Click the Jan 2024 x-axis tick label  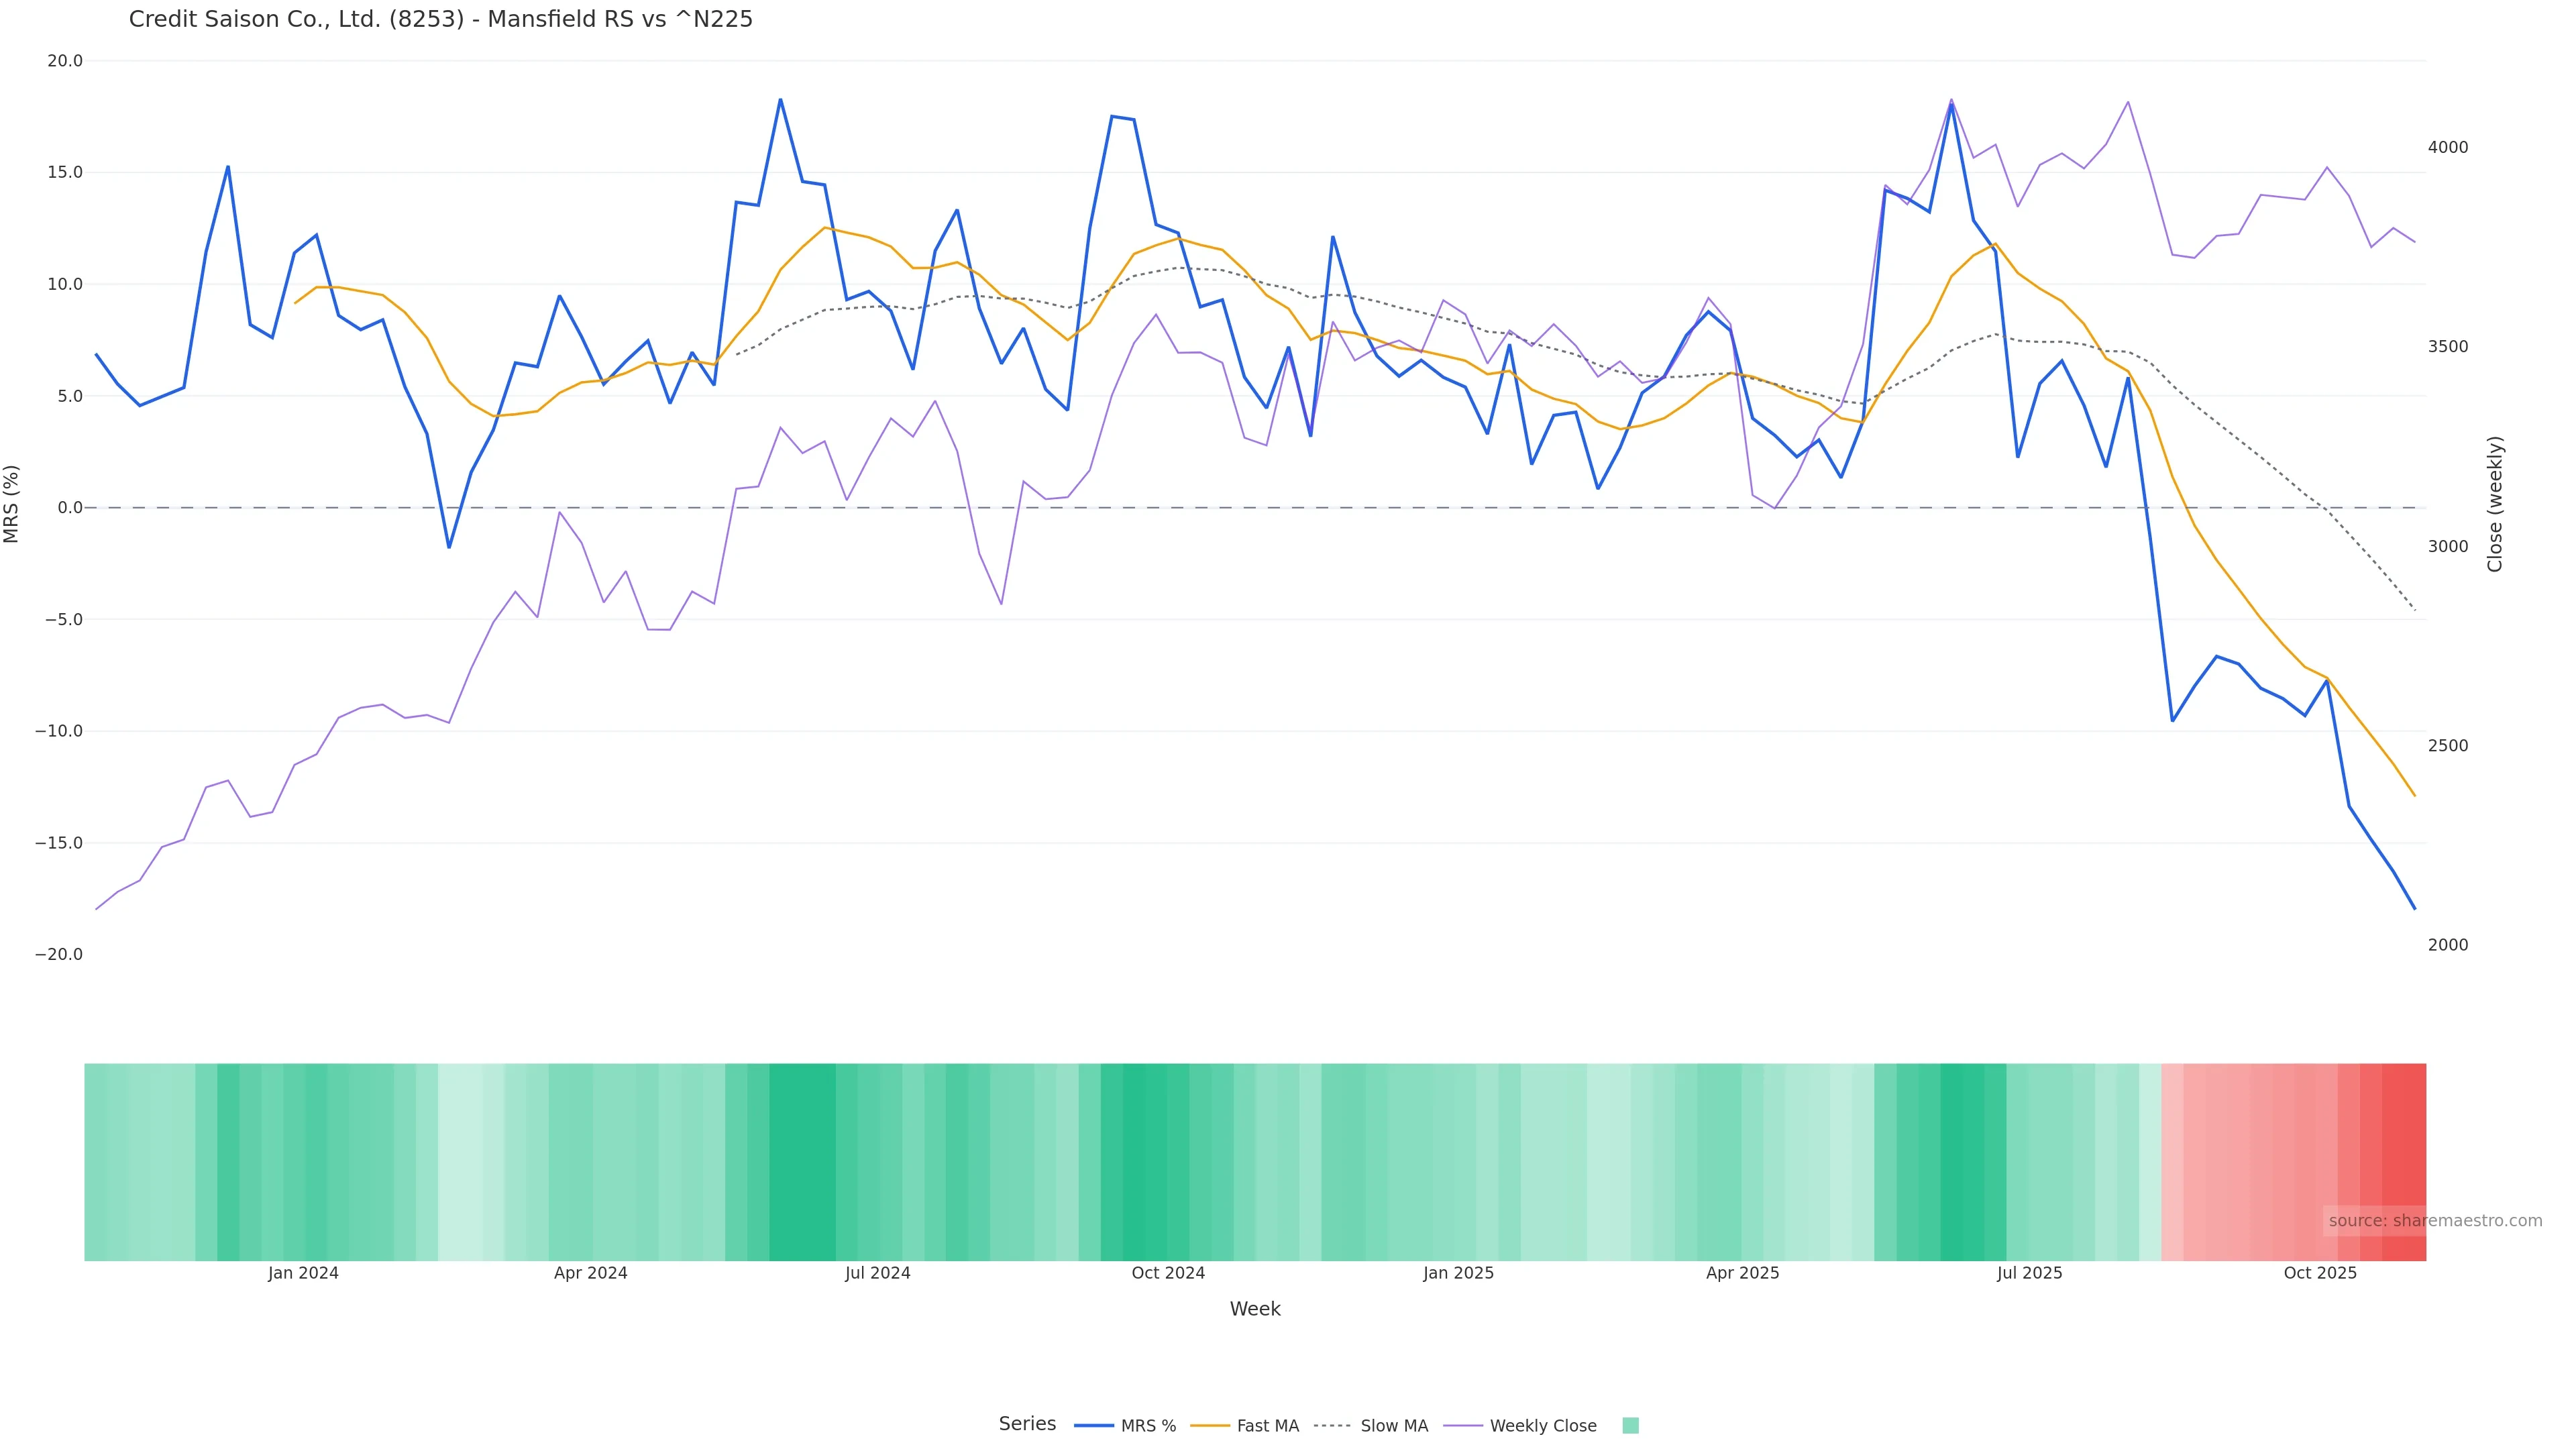pos(303,1273)
